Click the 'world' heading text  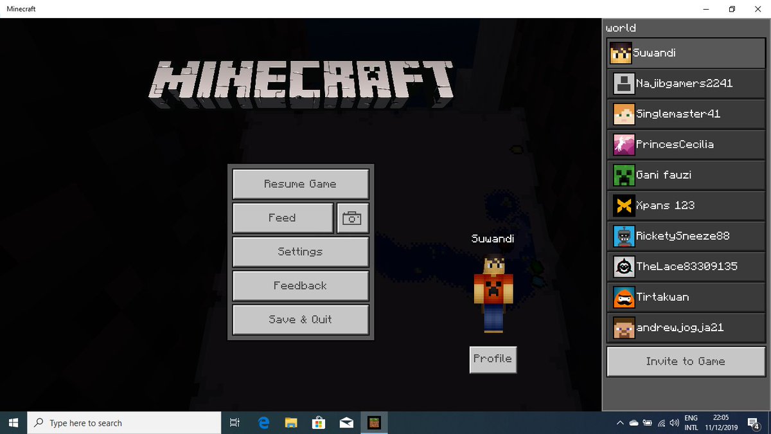pyautogui.click(x=621, y=28)
